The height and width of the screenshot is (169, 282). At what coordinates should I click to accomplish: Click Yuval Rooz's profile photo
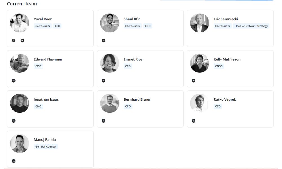coord(20,23)
